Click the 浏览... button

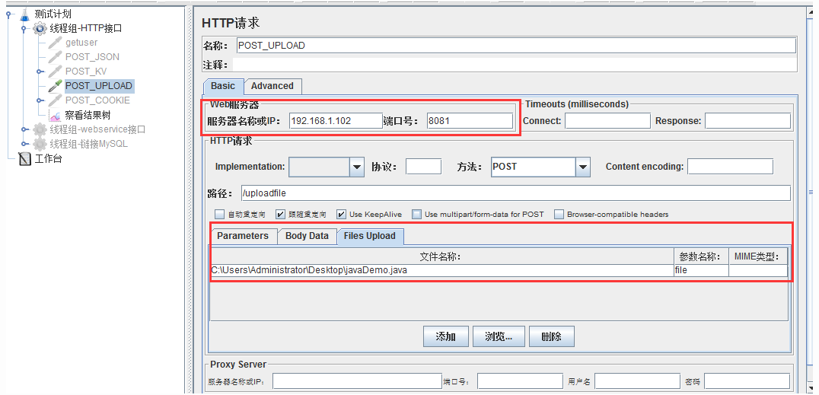(498, 336)
